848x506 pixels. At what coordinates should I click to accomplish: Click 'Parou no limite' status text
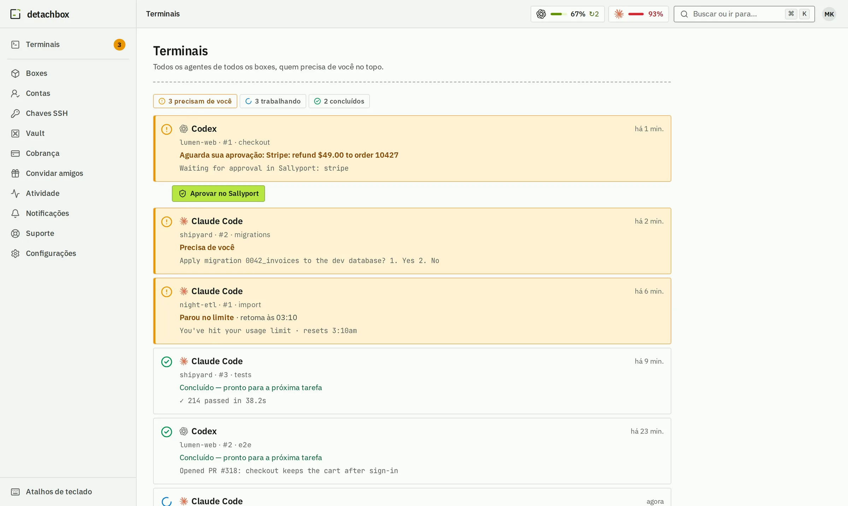(x=207, y=317)
